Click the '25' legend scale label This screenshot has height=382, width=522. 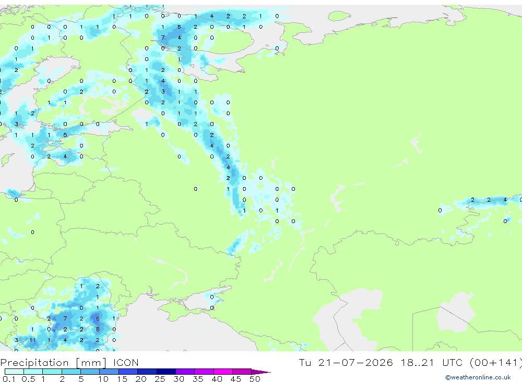click(160, 379)
